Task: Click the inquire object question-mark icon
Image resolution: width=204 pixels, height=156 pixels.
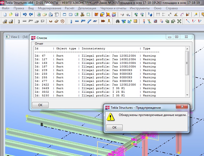Action: pos(150,14)
